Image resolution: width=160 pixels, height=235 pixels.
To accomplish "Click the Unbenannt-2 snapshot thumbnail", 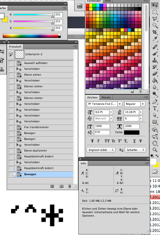I will pos(20,54).
